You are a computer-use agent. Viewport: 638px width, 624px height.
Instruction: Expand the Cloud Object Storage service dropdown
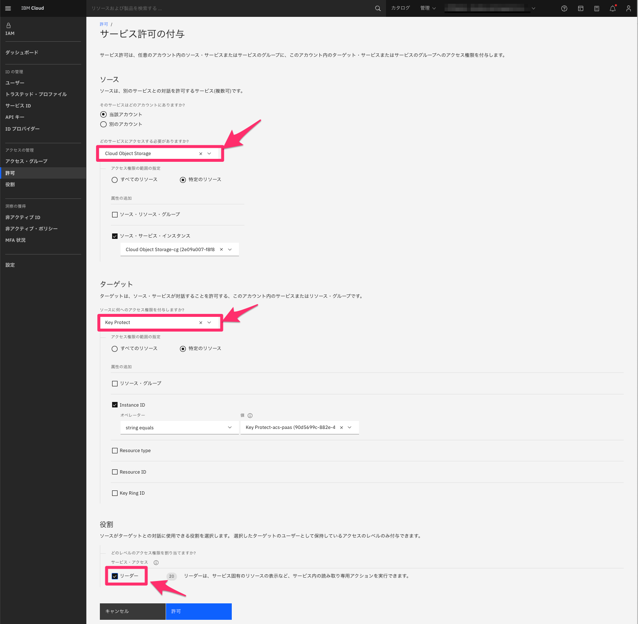click(x=209, y=154)
